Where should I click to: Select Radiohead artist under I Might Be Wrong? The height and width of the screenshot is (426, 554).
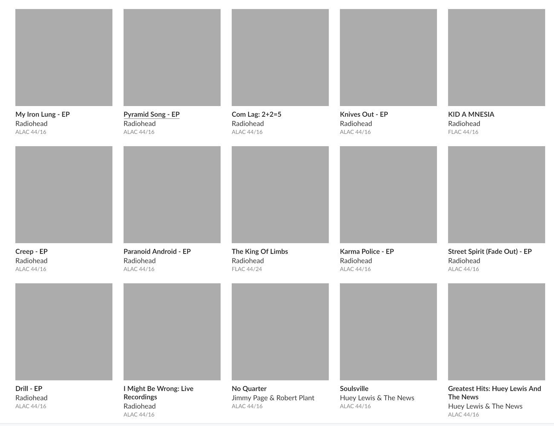pos(140,406)
